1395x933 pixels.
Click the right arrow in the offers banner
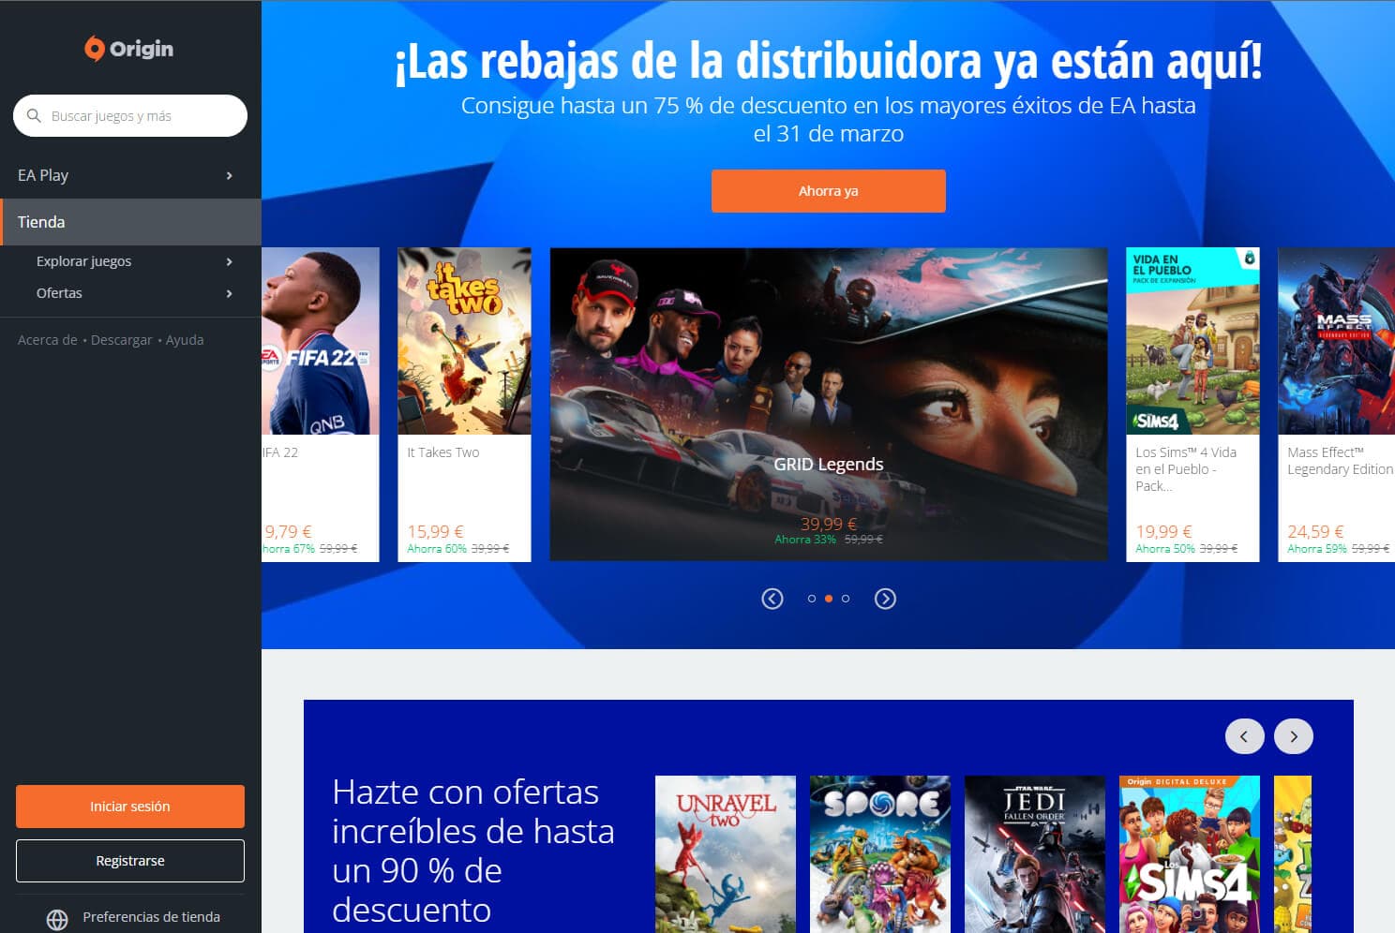(1293, 736)
